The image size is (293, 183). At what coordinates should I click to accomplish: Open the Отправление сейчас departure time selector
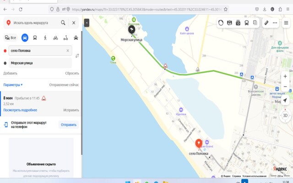tap(64, 85)
